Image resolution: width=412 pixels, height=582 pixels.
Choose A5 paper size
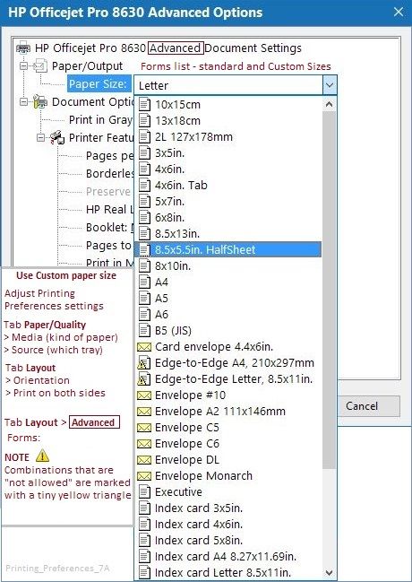pos(227,298)
